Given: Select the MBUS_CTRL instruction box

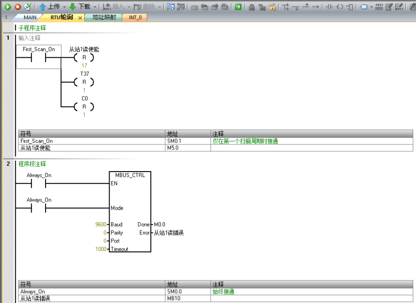Looking at the screenshot, I should [x=130, y=212].
